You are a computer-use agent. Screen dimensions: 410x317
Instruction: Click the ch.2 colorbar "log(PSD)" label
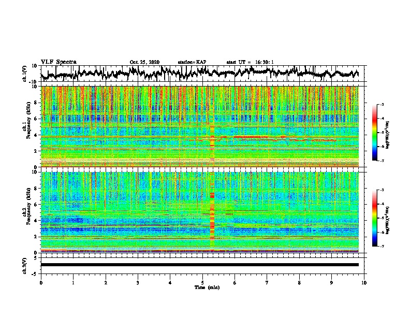click(388, 220)
